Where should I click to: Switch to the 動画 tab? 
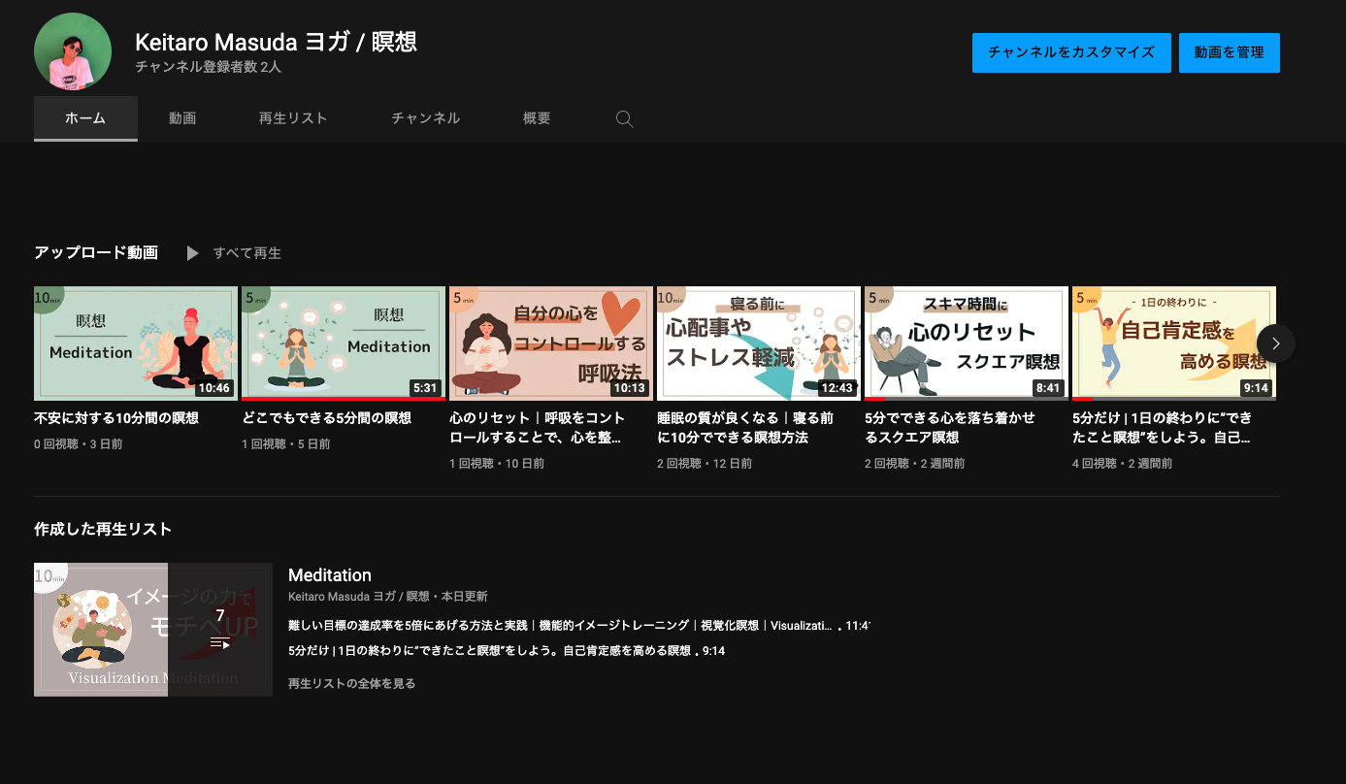[182, 118]
